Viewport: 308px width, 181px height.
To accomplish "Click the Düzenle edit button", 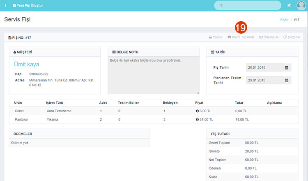I will coord(292,37).
